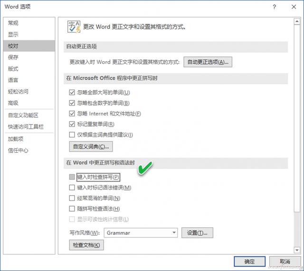Select the 加载项 category
The width and height of the screenshot is (304, 271).
(29, 139)
